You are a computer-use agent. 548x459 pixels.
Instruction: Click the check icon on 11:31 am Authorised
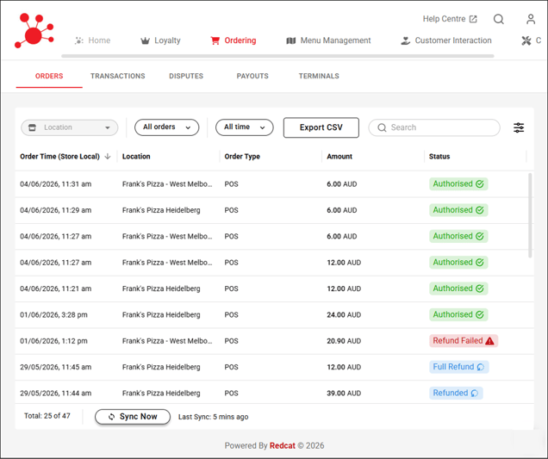pos(480,183)
